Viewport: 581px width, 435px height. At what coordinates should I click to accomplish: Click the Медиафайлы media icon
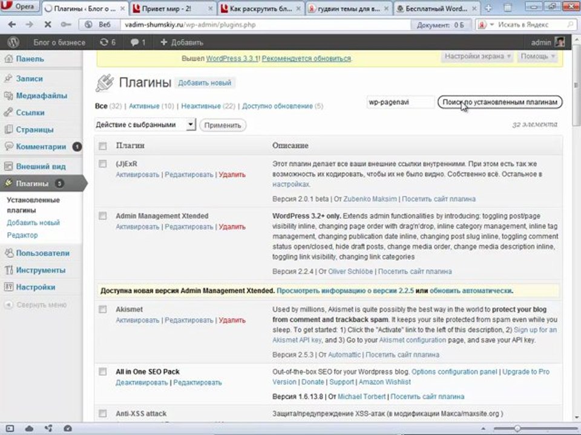[x=9, y=95]
